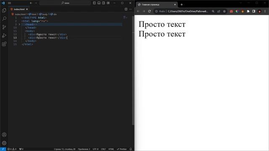This screenshot has height=151, width=269.
Task: Open the Accounts menu in VS Code
Action: click(4, 135)
